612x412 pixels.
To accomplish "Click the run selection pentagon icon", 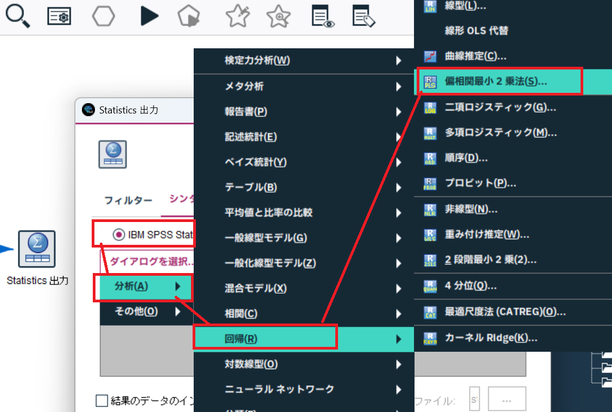I will pos(189,16).
